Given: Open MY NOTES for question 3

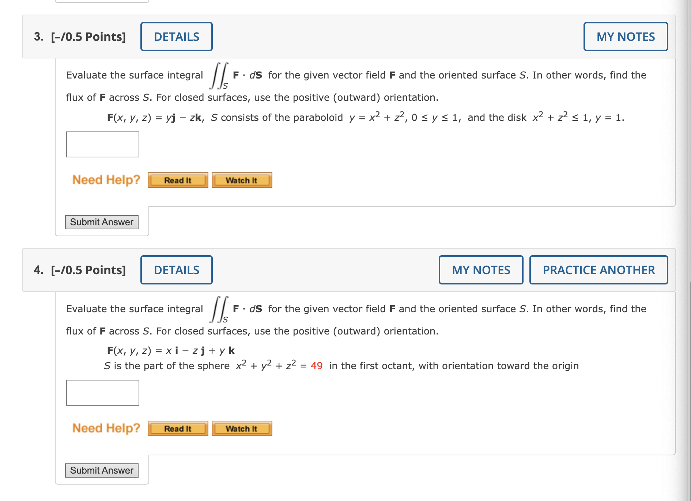Looking at the screenshot, I should (626, 37).
